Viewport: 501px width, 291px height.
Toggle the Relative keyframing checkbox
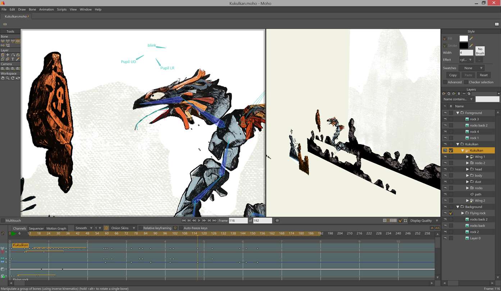click(141, 228)
